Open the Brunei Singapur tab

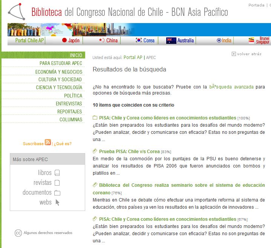pyautogui.click(x=262, y=40)
